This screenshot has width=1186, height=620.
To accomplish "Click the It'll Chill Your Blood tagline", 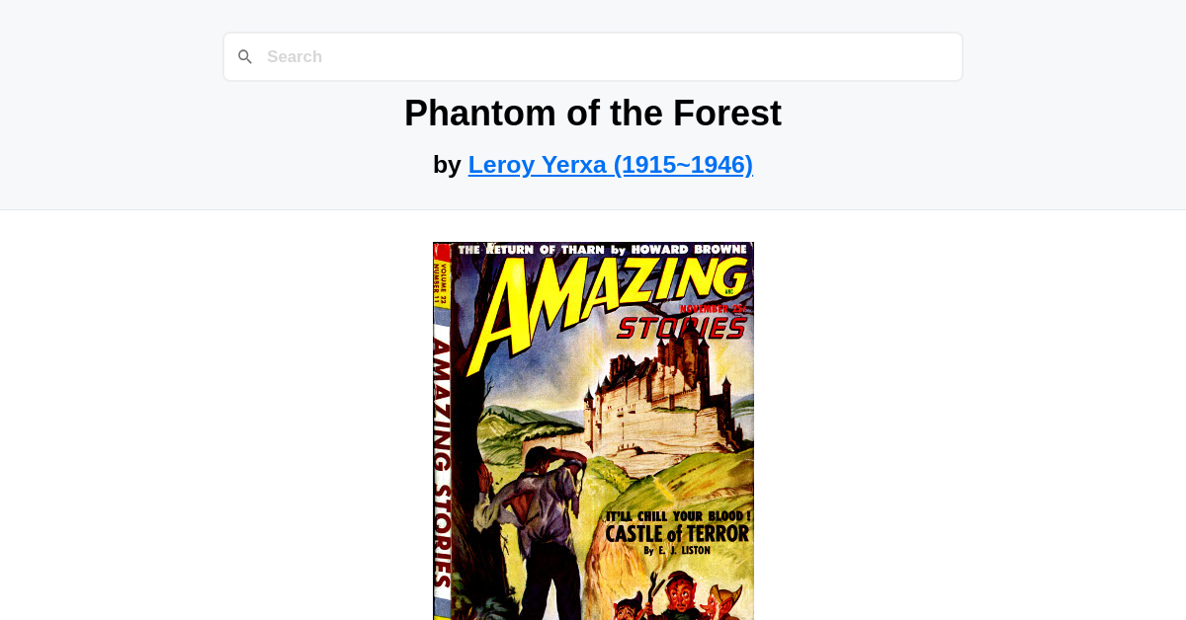I will pos(680,514).
